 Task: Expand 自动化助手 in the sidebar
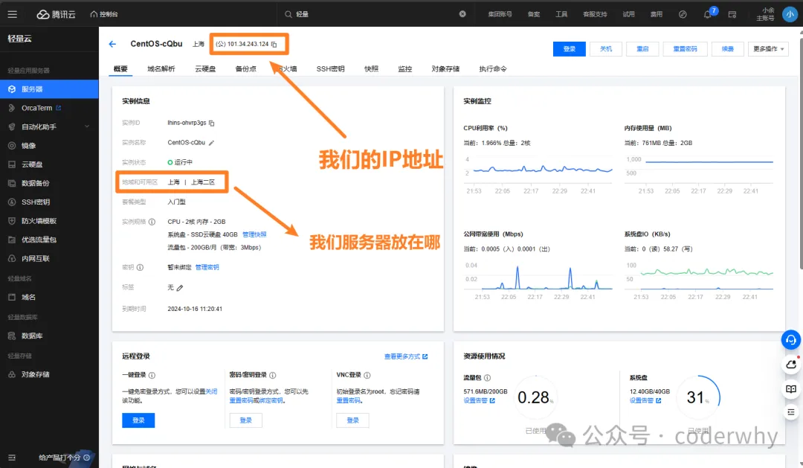pyautogui.click(x=49, y=126)
